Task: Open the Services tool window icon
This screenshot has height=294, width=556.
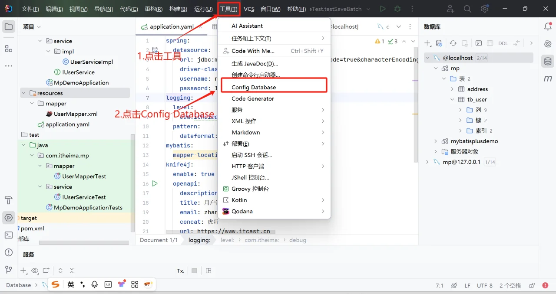Action: coord(9,218)
